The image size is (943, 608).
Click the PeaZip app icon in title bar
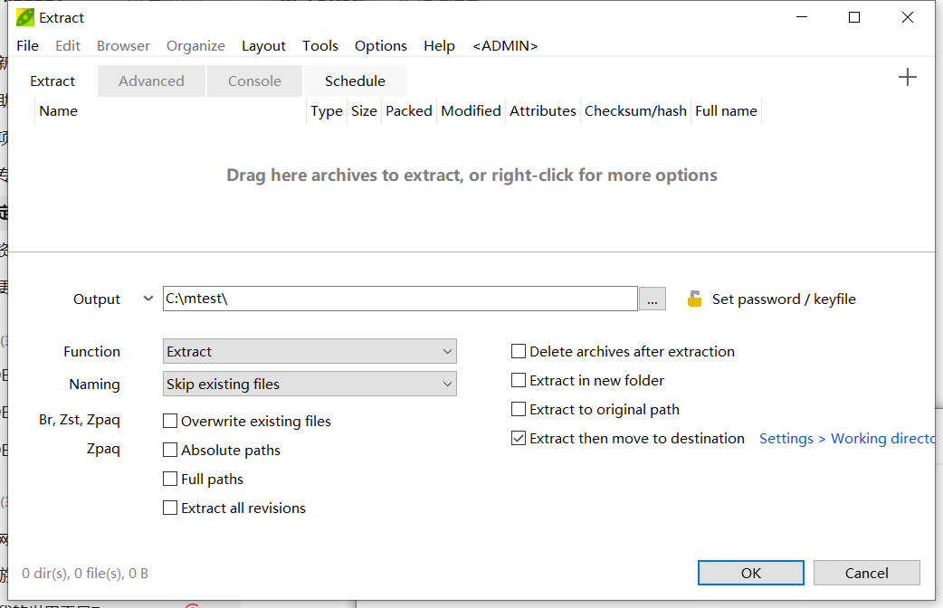(x=25, y=17)
